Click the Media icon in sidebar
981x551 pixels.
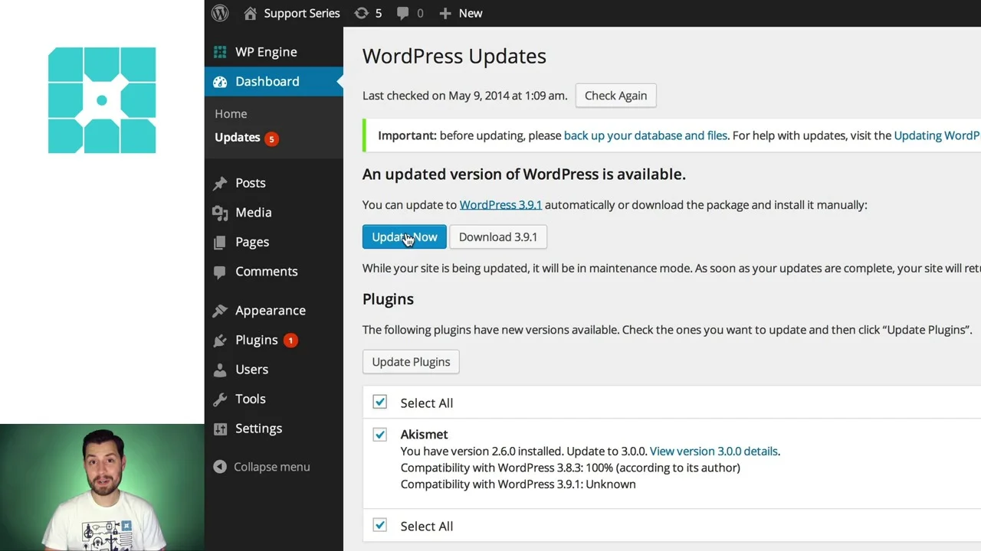click(x=220, y=213)
